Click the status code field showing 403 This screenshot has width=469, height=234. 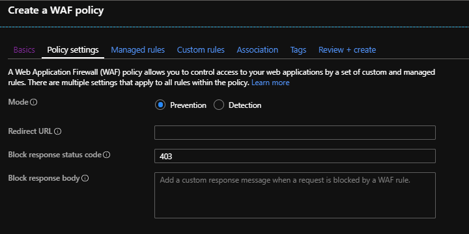(x=295, y=156)
